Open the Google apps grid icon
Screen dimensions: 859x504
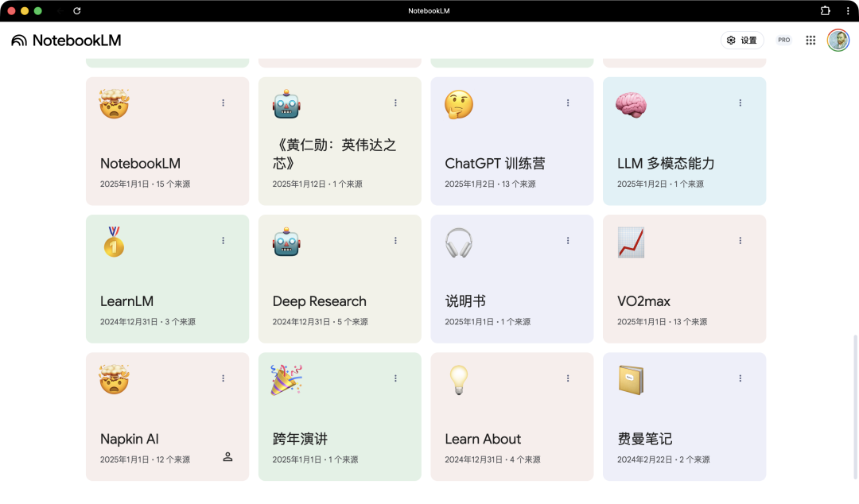(810, 40)
